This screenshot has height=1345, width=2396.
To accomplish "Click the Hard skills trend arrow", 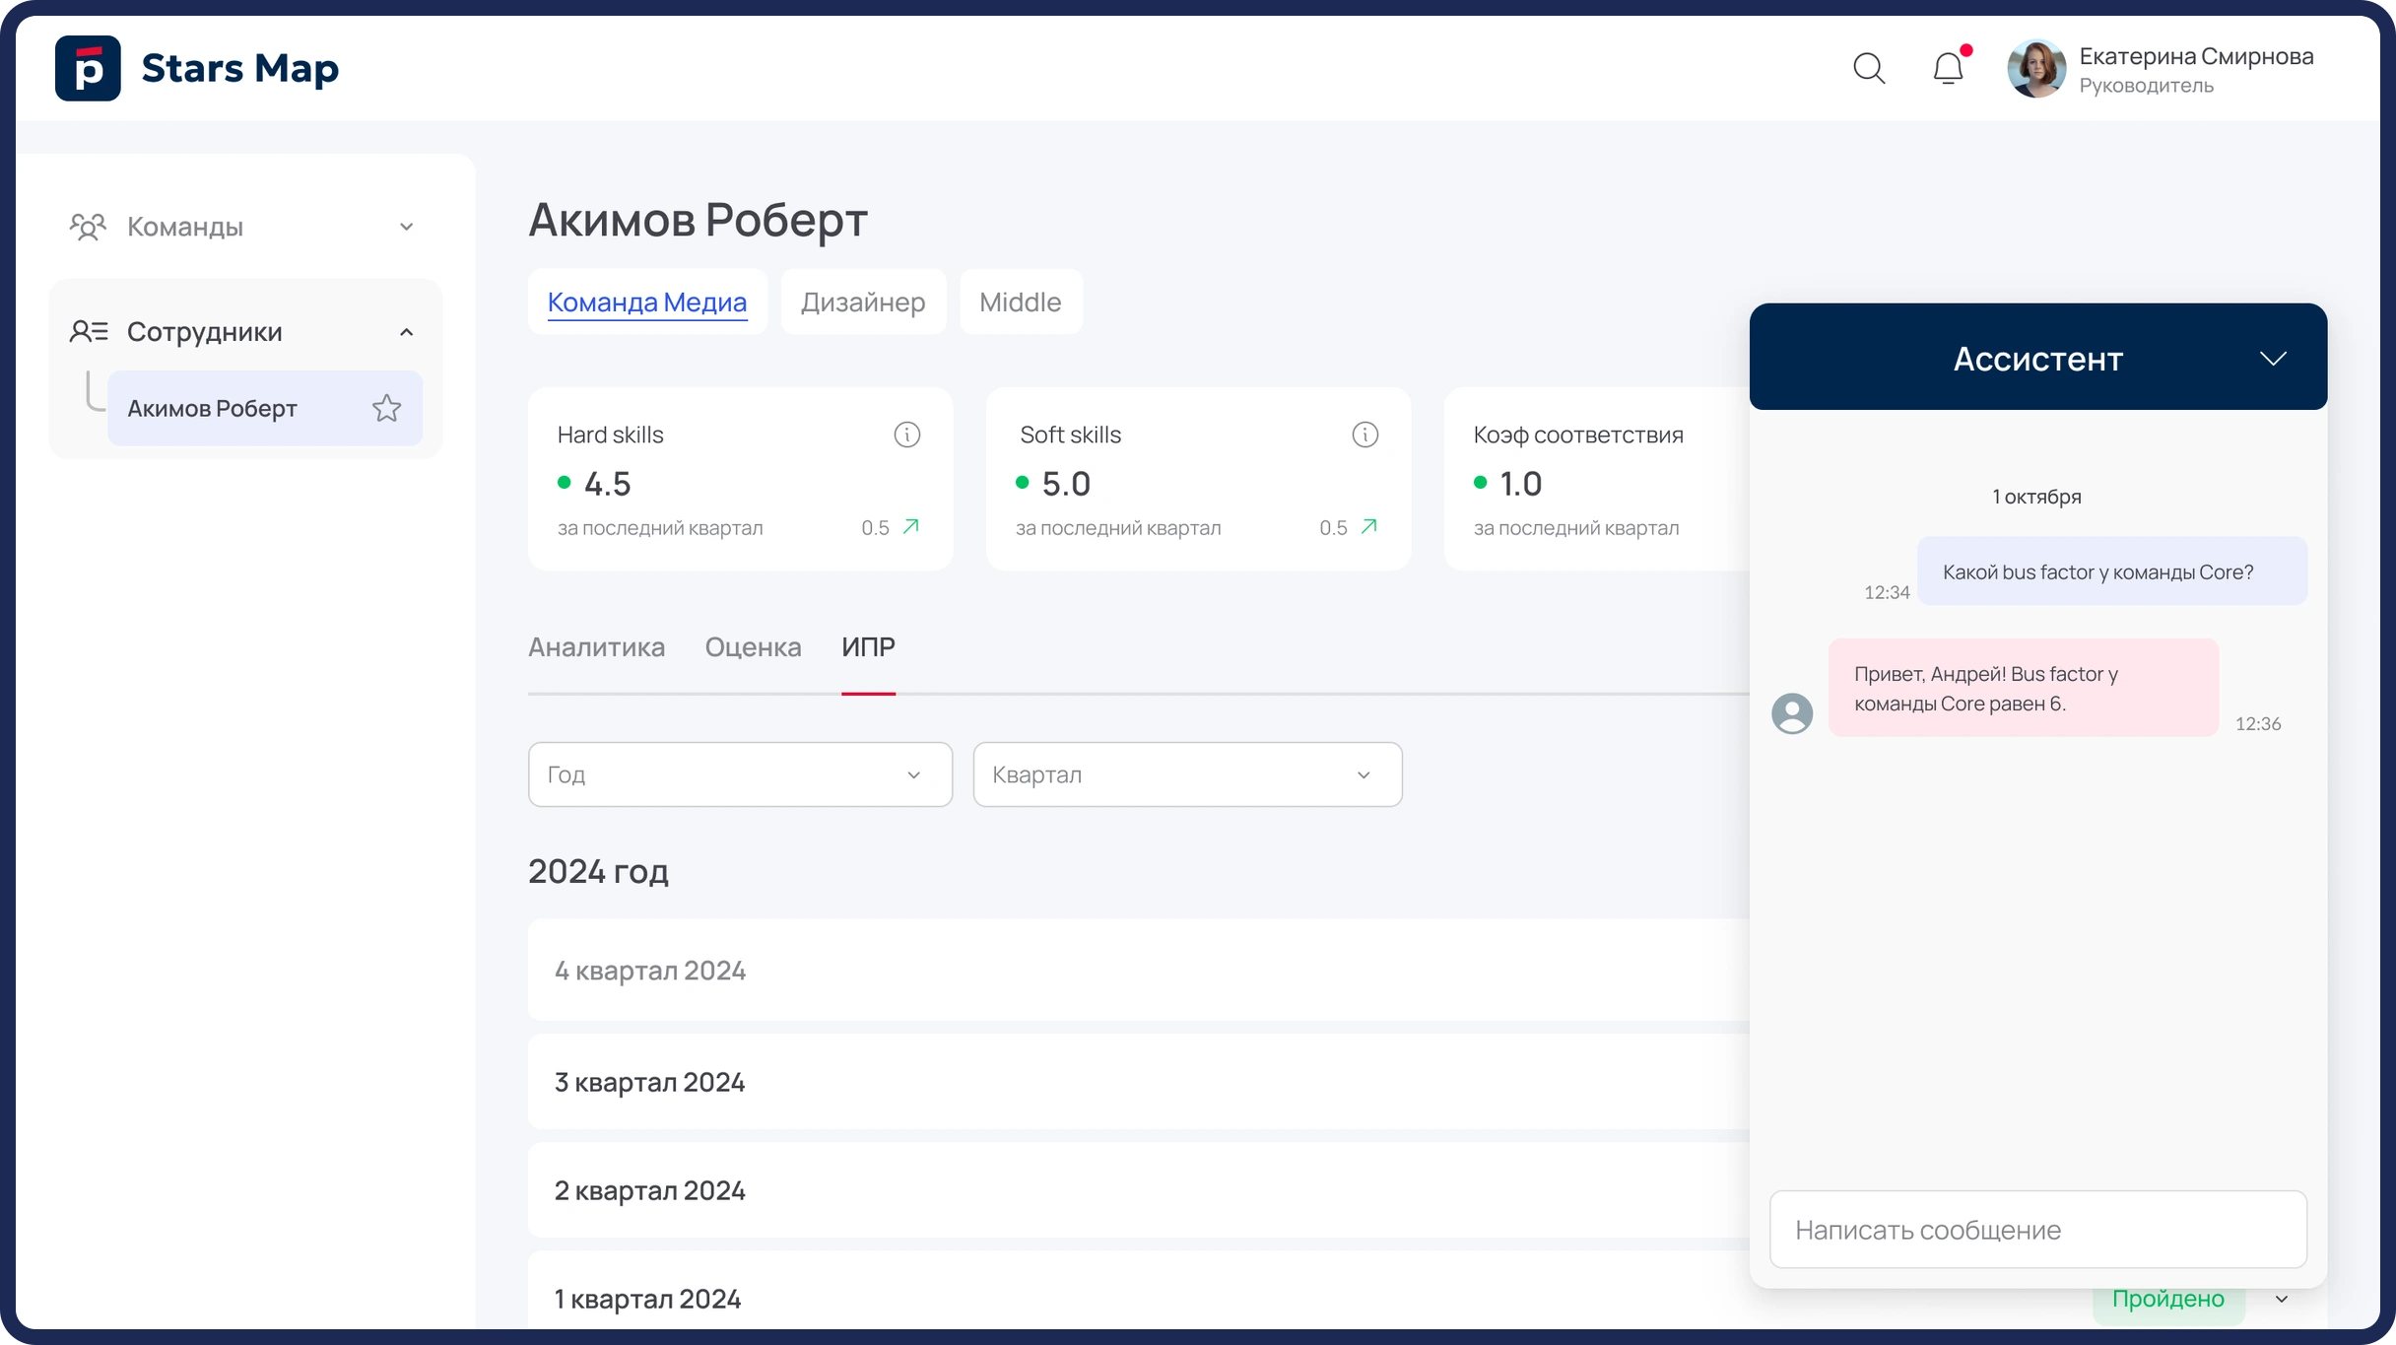I will click(x=911, y=526).
